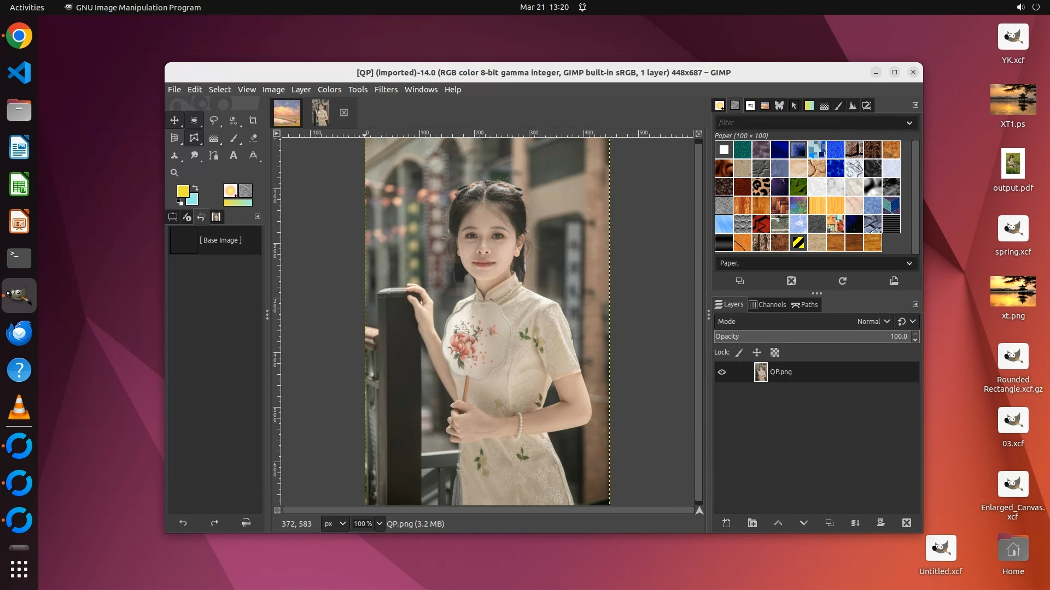Expand the zoom 100% dropdown
The height and width of the screenshot is (590, 1050).
pyautogui.click(x=380, y=523)
